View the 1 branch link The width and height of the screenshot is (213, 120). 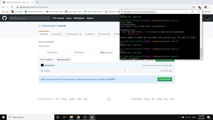pyautogui.click(x=79, y=53)
